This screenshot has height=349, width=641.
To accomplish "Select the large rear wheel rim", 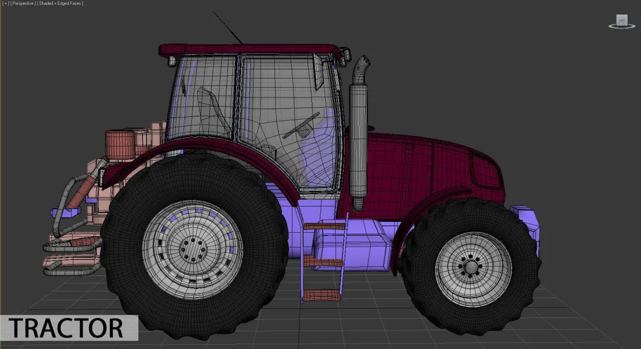I will (x=193, y=249).
